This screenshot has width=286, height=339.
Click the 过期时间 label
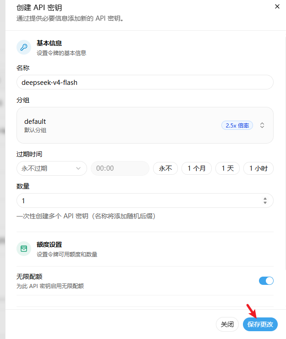click(x=29, y=154)
